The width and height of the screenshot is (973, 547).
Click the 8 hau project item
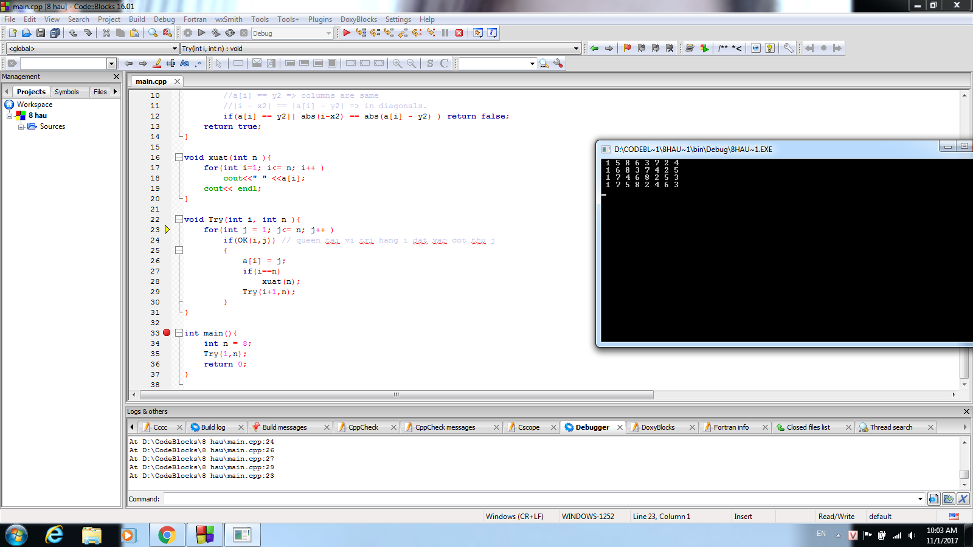(x=37, y=115)
